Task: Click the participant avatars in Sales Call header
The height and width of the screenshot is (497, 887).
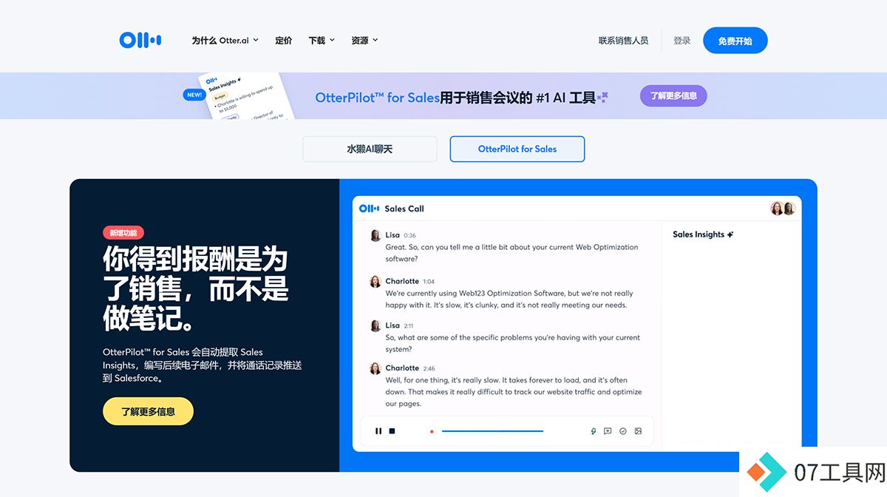Action: coord(782,209)
